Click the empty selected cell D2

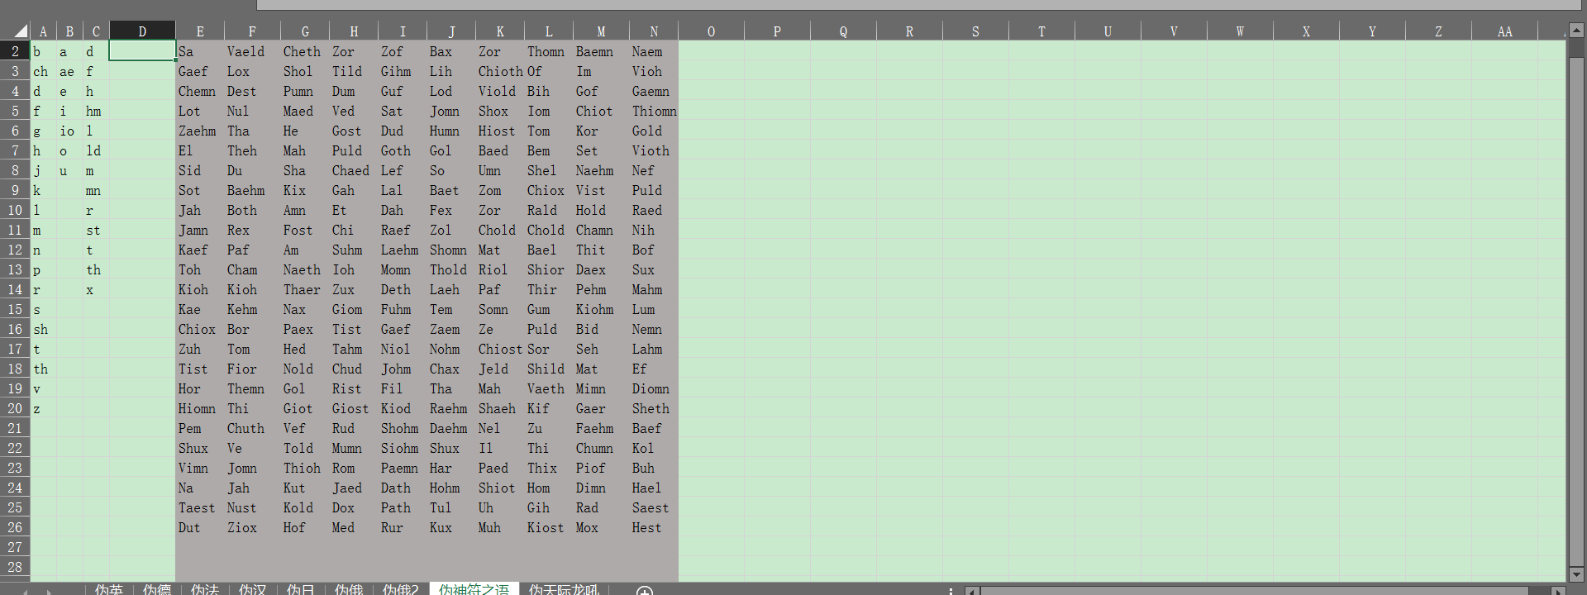click(142, 51)
